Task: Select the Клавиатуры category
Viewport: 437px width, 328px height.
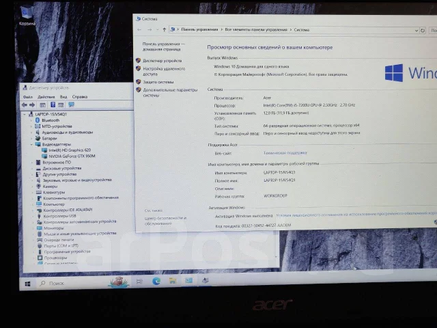Action: (x=54, y=193)
